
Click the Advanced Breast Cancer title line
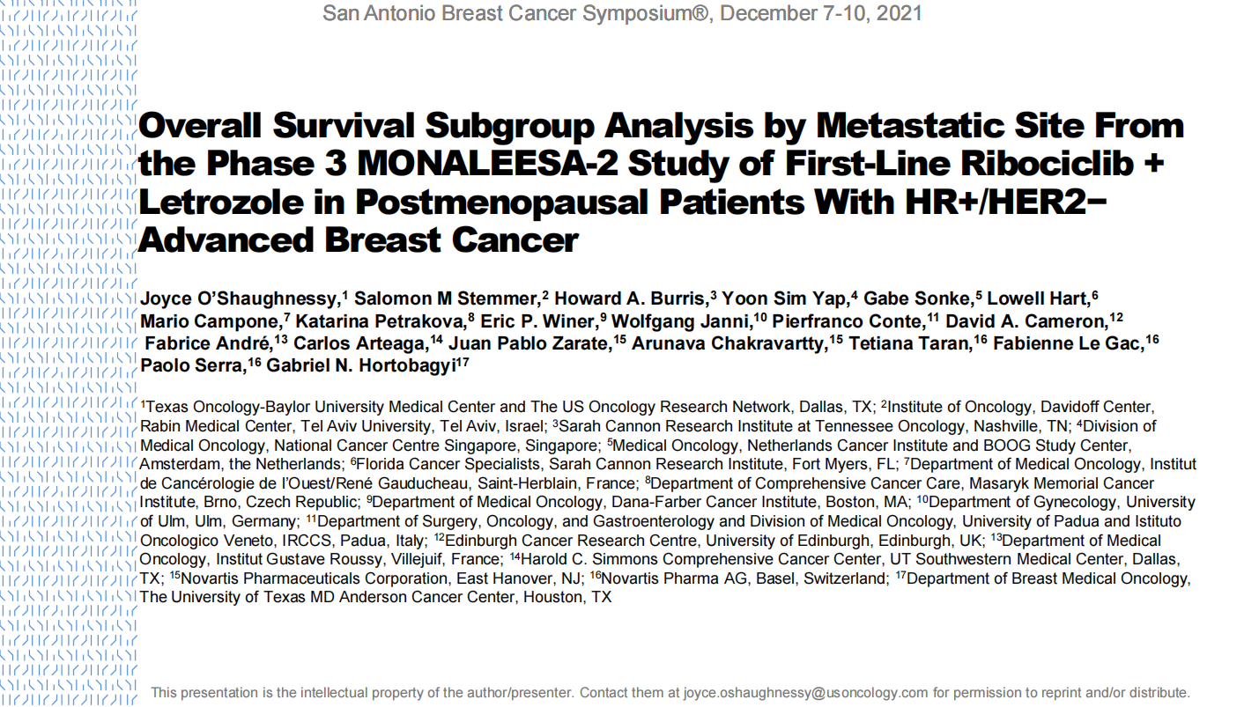point(359,239)
